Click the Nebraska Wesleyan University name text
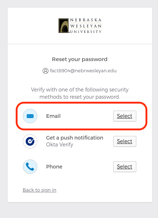This screenshot has height=218, width=158. (86, 26)
